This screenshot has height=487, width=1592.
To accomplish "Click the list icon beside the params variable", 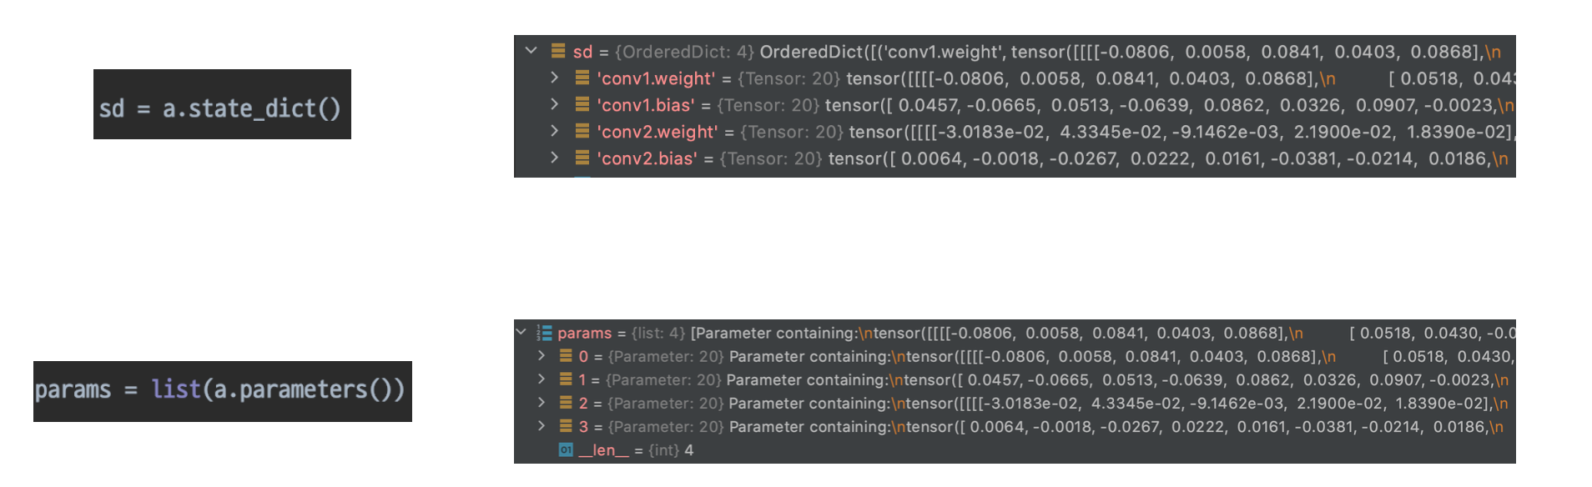I will pyautogui.click(x=544, y=333).
